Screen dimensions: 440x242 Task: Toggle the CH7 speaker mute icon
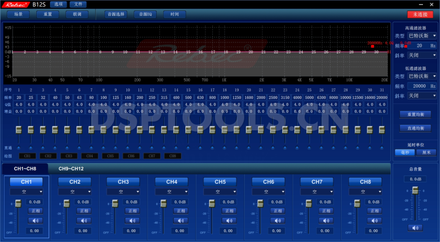coord(325,221)
